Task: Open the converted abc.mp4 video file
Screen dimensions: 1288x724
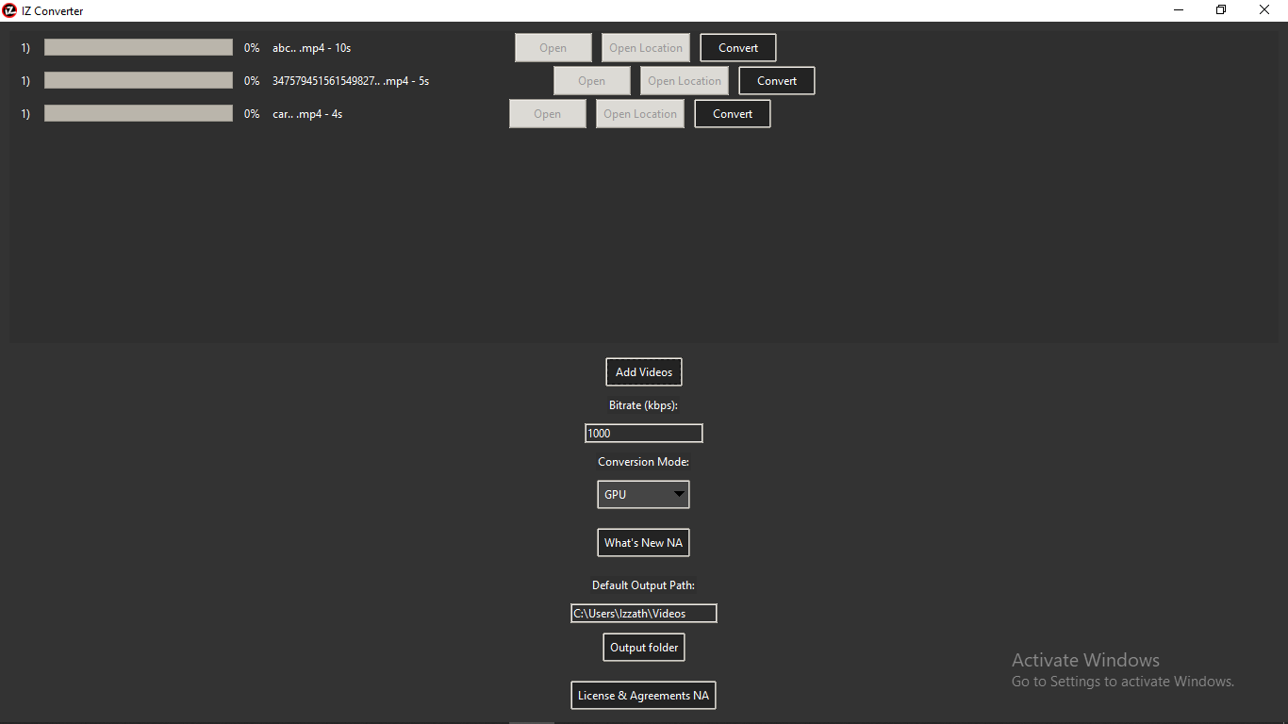Action: [553, 47]
